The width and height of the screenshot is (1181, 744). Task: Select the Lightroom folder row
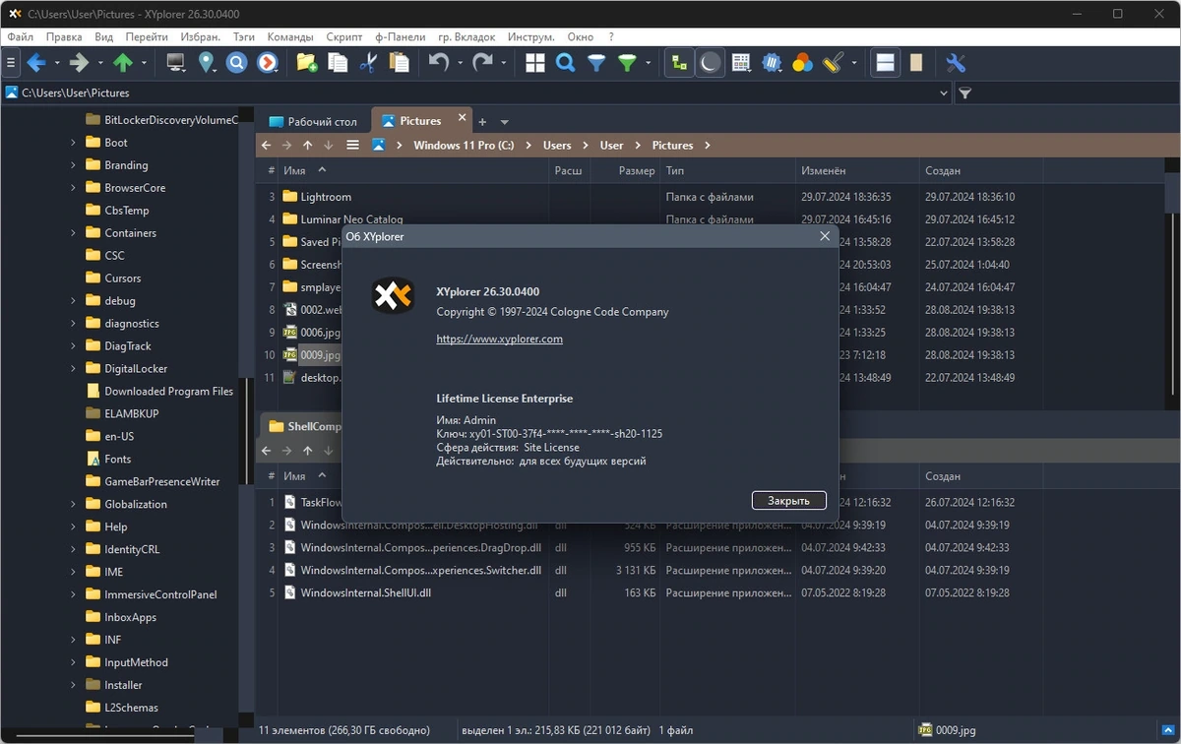coord(326,197)
